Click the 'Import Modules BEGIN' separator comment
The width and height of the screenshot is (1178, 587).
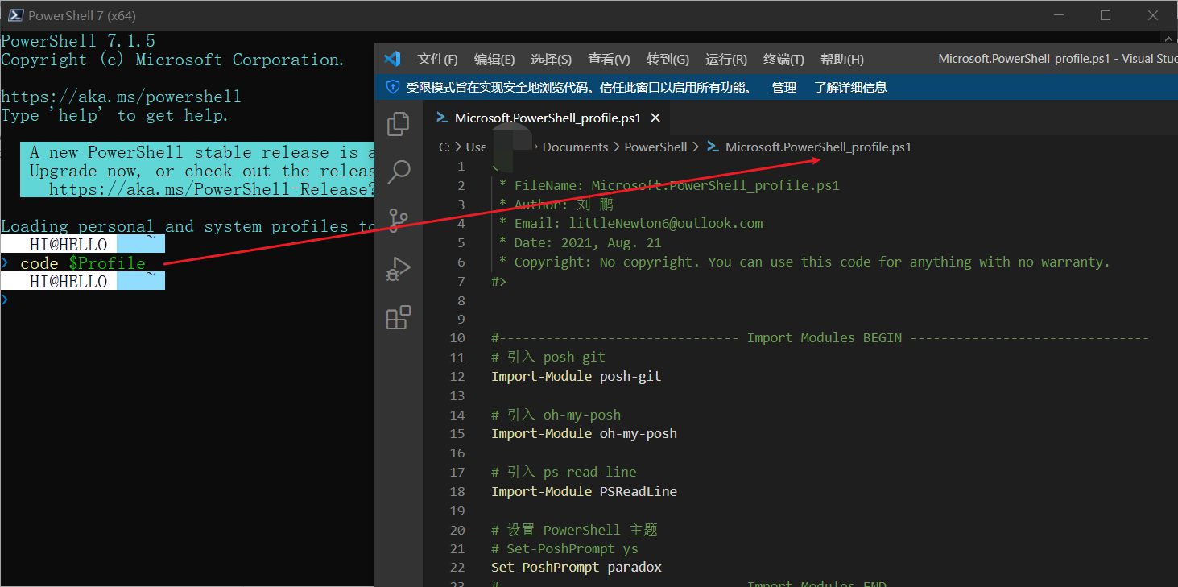coord(820,337)
